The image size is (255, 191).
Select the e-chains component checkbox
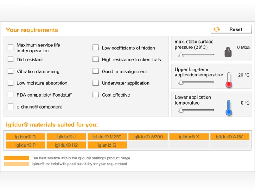[11, 107]
